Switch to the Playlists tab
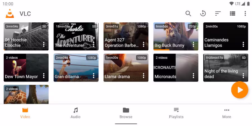Viewport: 252px width, 126px height. 176,113
